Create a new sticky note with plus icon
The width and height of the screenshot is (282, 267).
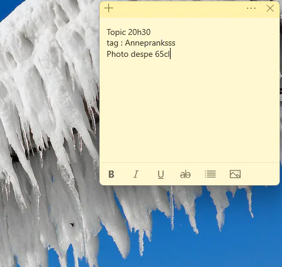coord(108,8)
